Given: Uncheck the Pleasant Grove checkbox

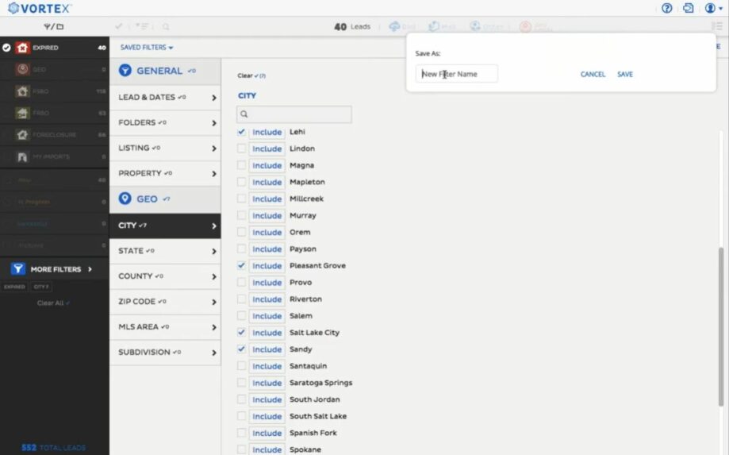Looking at the screenshot, I should click(x=241, y=266).
